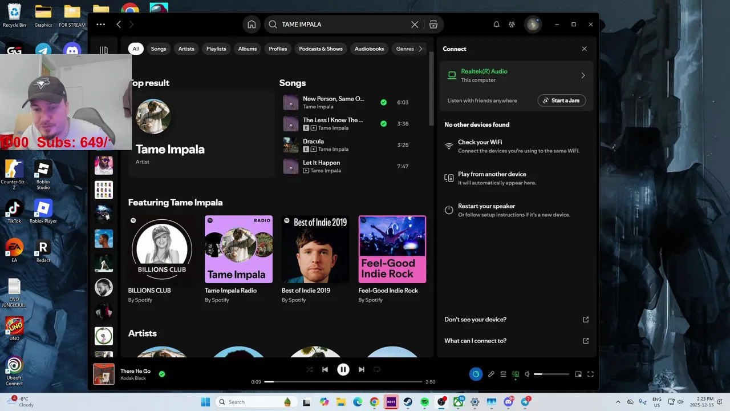This screenshot has height=411, width=730.
Task: Play the song Dracula
Action: pos(313,141)
